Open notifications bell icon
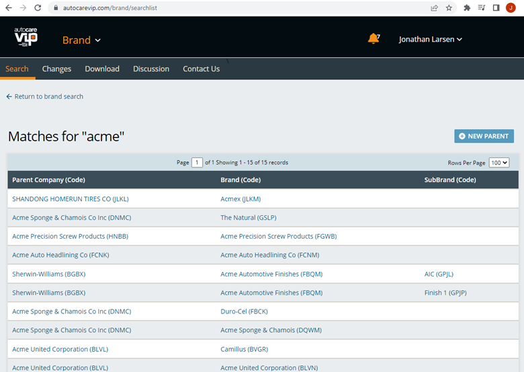The width and height of the screenshot is (524, 372). point(374,38)
